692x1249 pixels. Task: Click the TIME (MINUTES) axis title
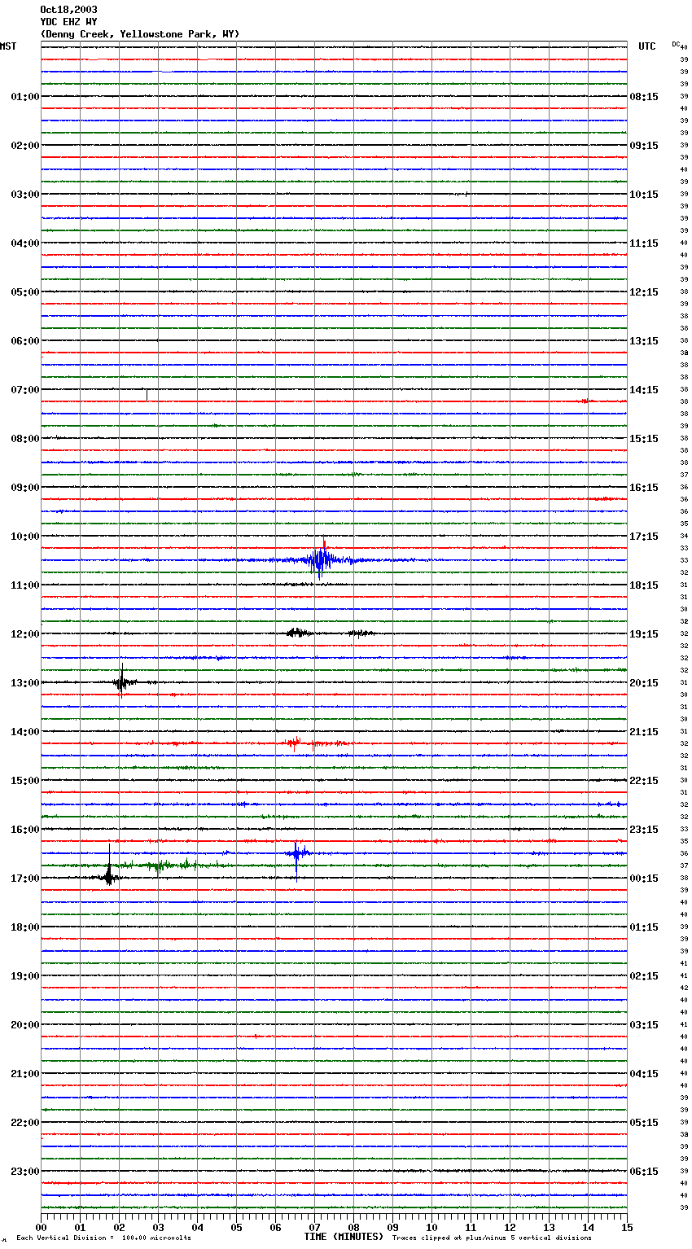click(x=344, y=1237)
